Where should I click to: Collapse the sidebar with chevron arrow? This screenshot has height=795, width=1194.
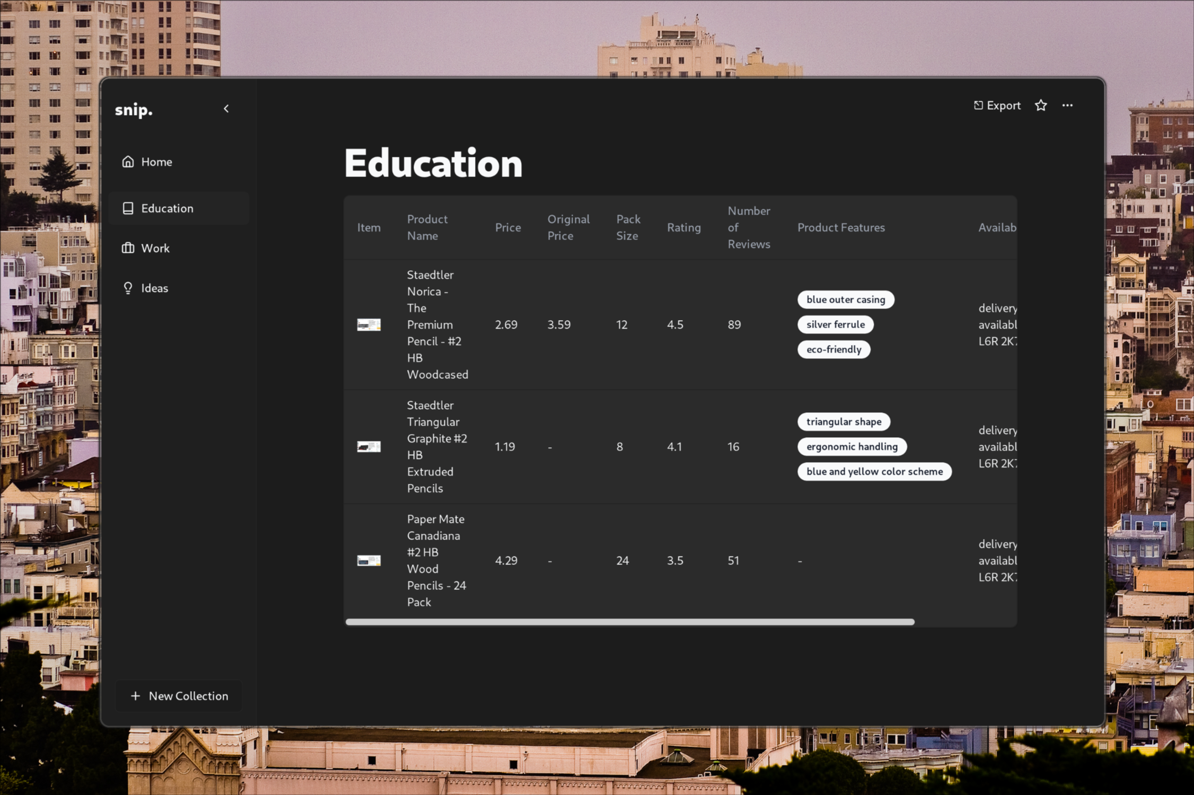tap(226, 109)
